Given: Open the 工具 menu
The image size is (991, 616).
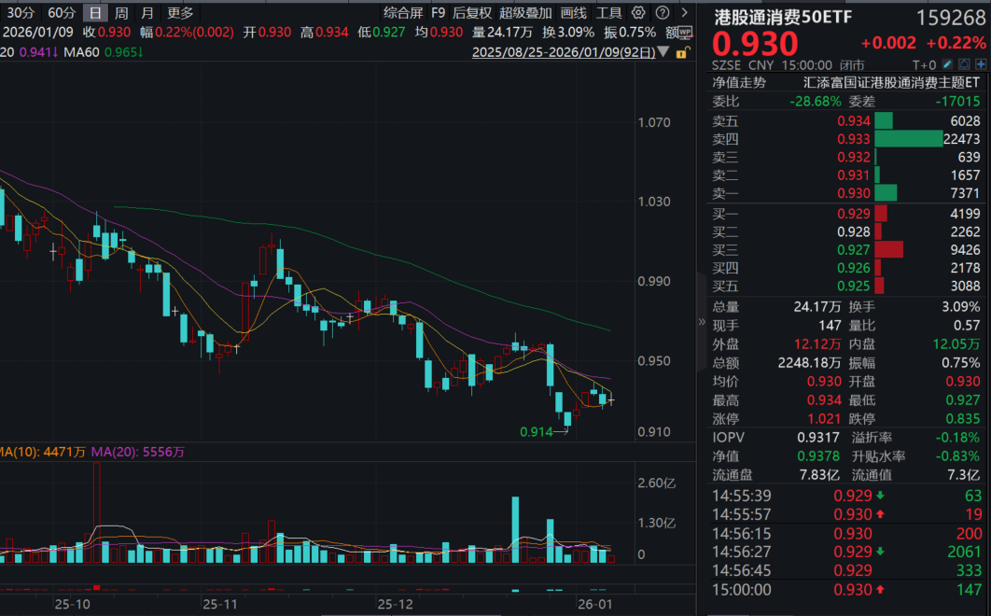Looking at the screenshot, I should tap(609, 13).
